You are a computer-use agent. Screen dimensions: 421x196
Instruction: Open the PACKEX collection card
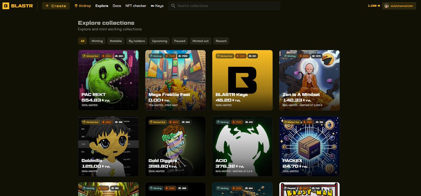tap(309, 146)
